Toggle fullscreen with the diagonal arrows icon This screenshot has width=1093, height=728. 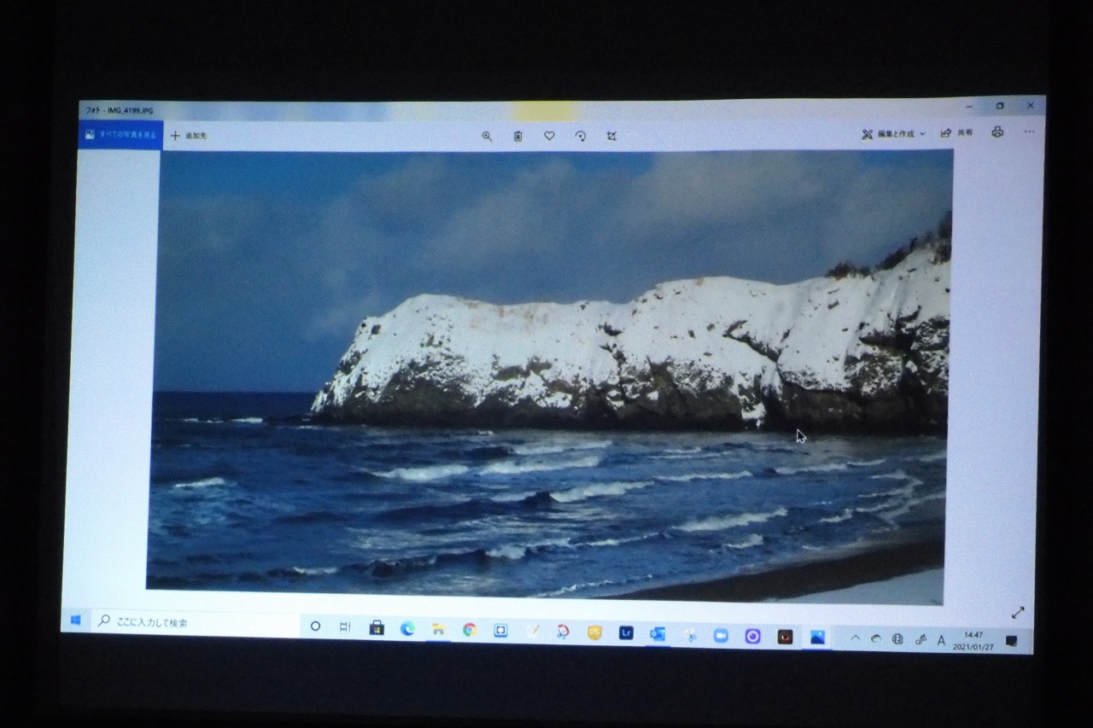(x=1018, y=612)
